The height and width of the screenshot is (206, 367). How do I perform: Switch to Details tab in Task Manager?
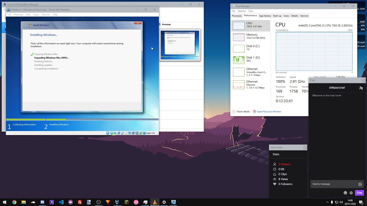(x=294, y=16)
